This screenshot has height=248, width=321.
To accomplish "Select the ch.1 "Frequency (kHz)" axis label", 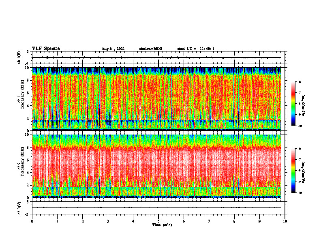I will click(22, 94).
